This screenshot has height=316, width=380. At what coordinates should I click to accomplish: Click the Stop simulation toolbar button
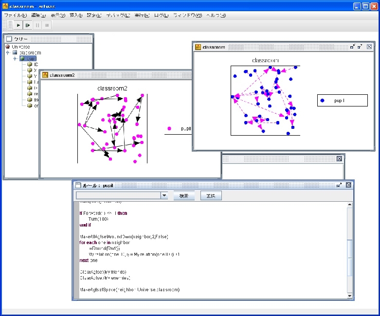point(47,25)
